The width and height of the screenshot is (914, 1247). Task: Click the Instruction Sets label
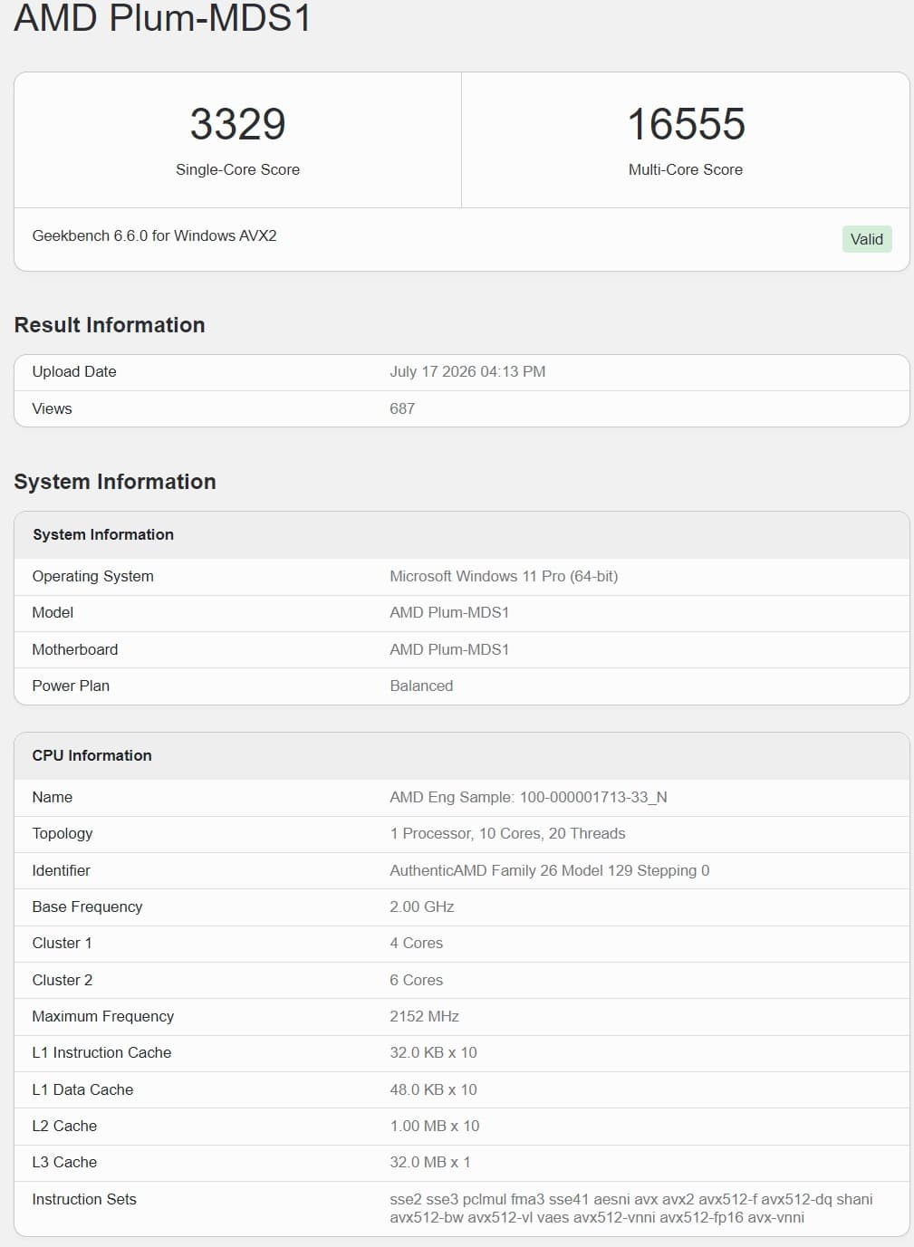click(x=84, y=1199)
